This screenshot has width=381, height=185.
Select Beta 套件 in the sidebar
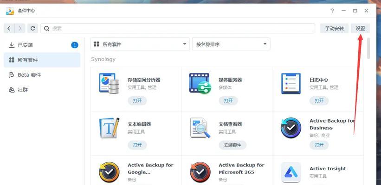point(42,75)
